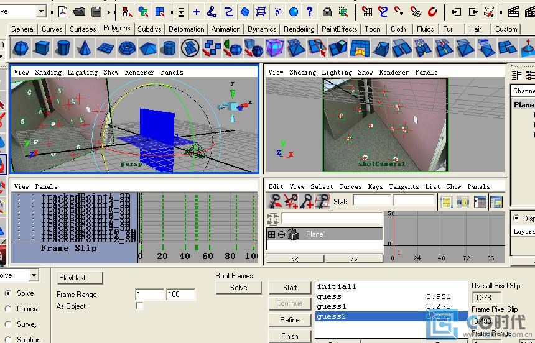Viewport: 535px width, 343px height.
Task: Open the menu set dropdown at top-left
Action: tap(41, 11)
